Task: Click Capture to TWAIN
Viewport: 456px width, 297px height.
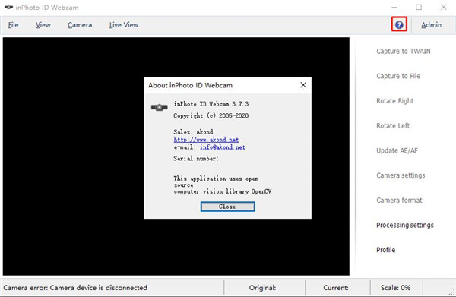Action: [x=404, y=51]
